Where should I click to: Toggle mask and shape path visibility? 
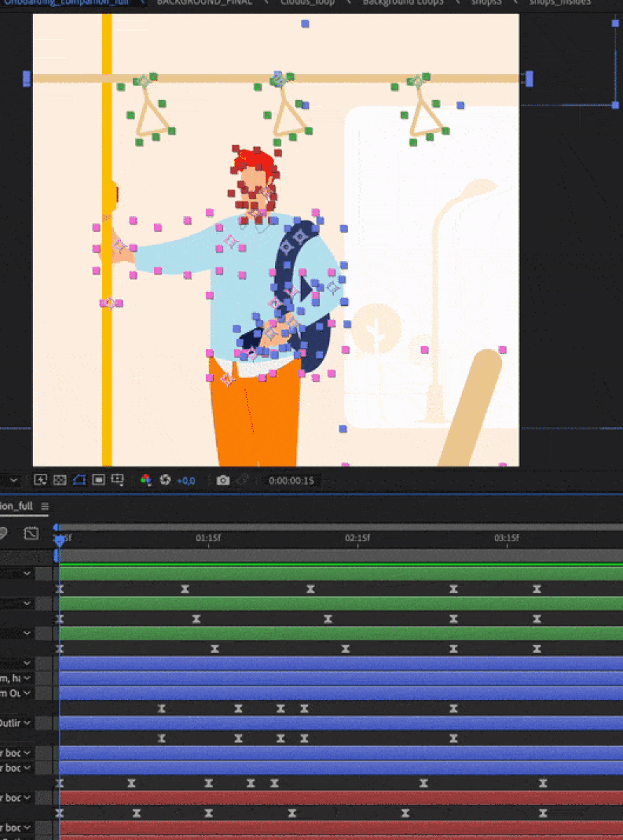click(x=79, y=480)
